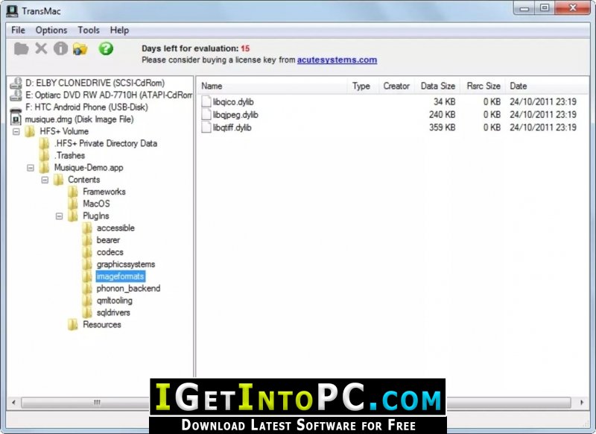596x434 pixels.
Task: Click the horizontal scrollbar right arrow
Action: (582, 403)
